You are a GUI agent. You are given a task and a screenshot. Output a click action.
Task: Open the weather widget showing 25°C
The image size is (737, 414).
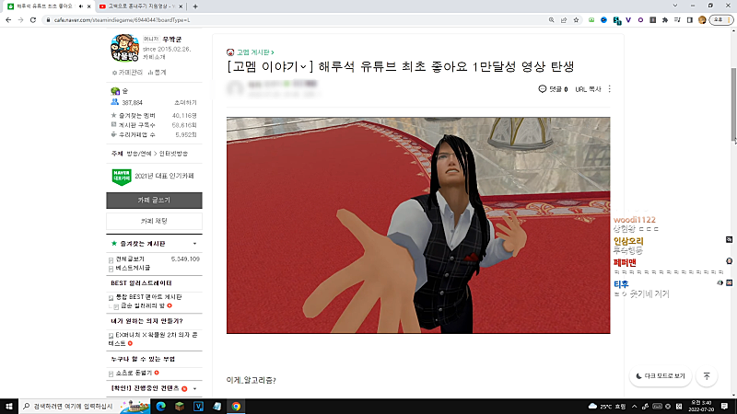pyautogui.click(x=607, y=407)
